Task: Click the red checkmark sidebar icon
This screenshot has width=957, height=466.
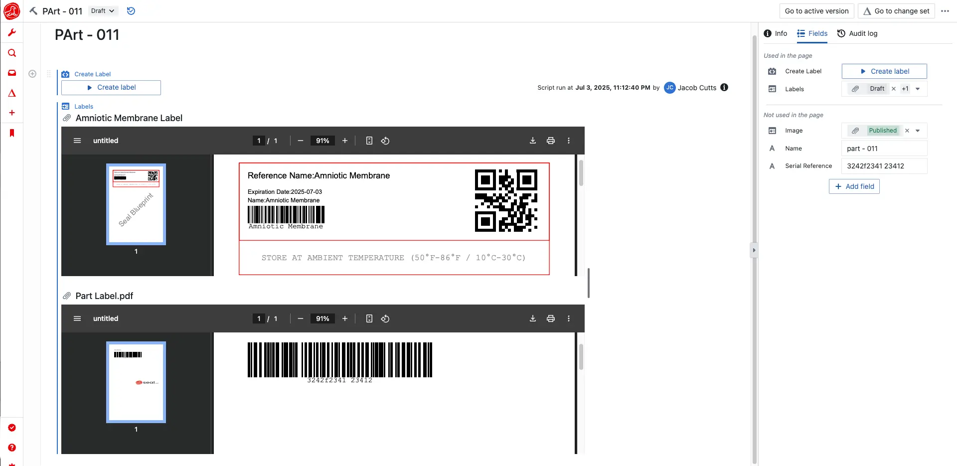Action: pos(12,428)
